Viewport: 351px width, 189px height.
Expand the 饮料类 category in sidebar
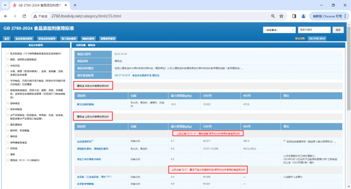tap(8, 148)
